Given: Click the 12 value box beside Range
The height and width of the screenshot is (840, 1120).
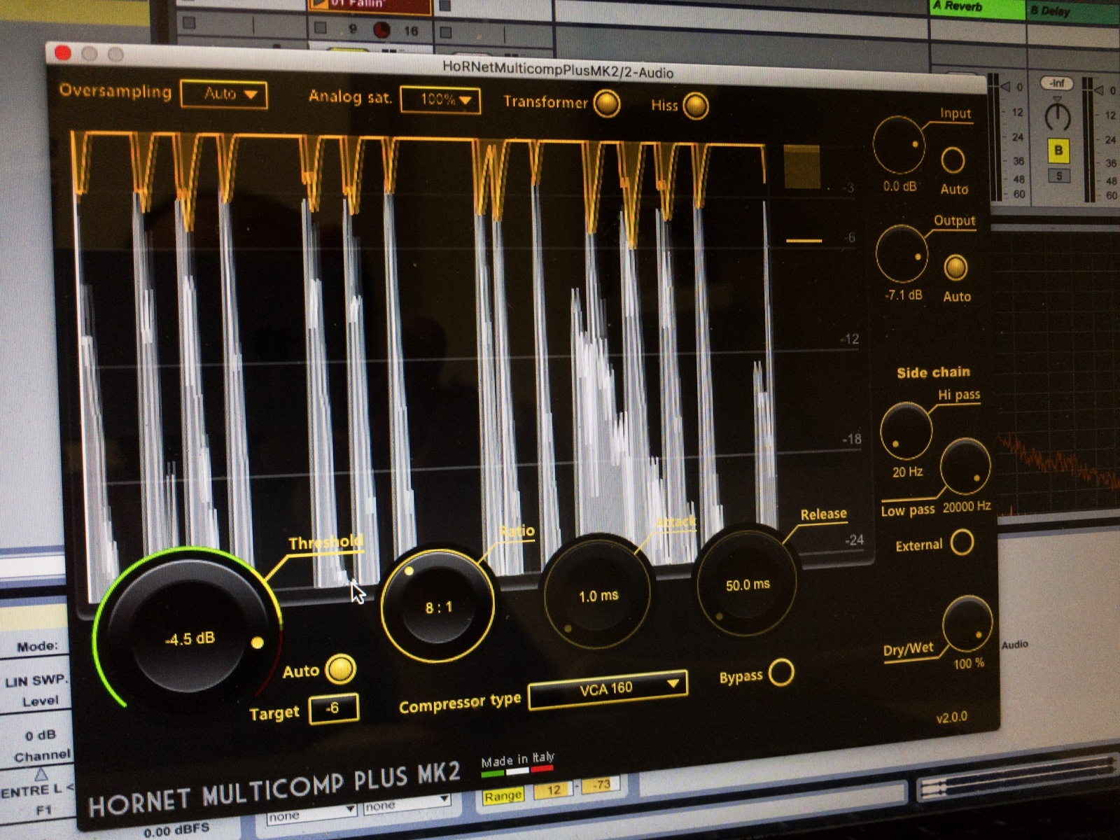Looking at the screenshot, I should point(554,790).
